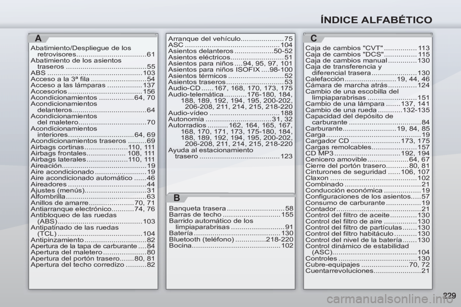Click 'Conducción económica' entry
461x307 pixels.
367,190
